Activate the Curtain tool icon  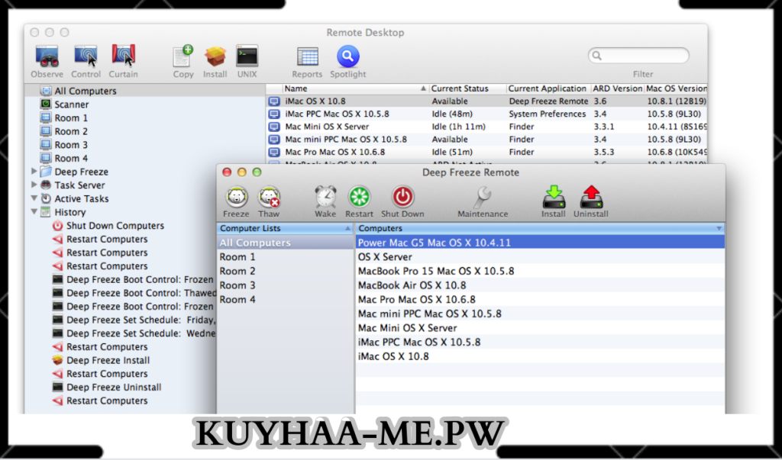123,56
